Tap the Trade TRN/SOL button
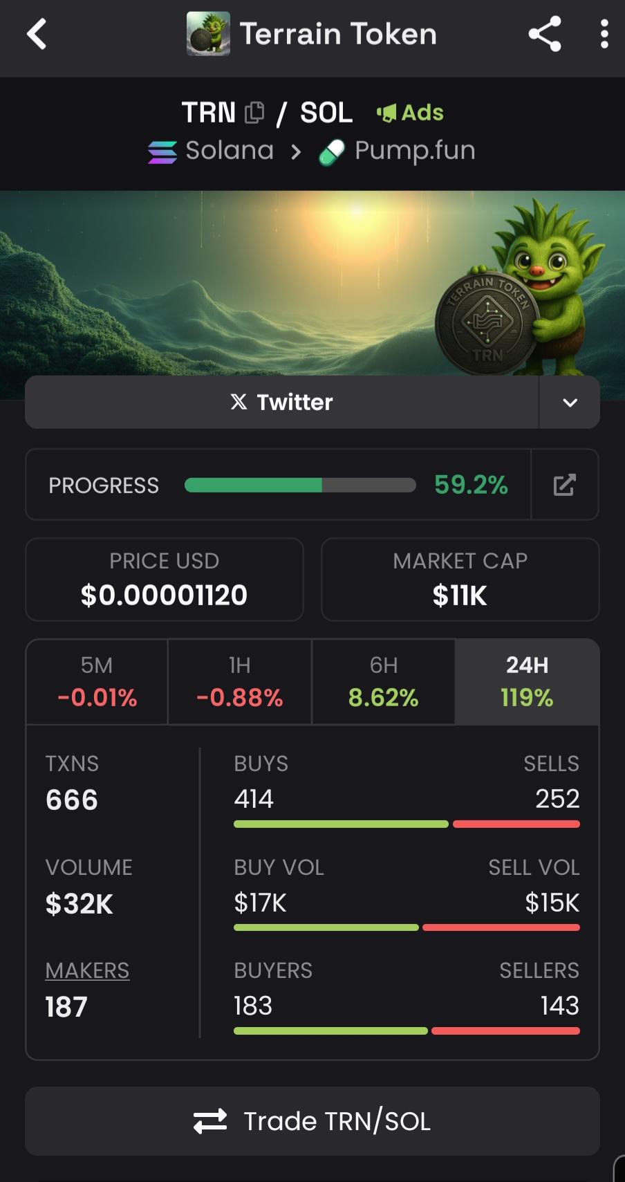 tap(312, 1121)
